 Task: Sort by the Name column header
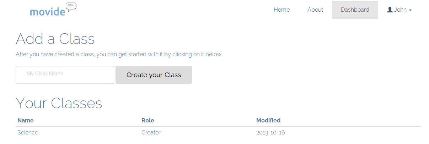pos(26,120)
